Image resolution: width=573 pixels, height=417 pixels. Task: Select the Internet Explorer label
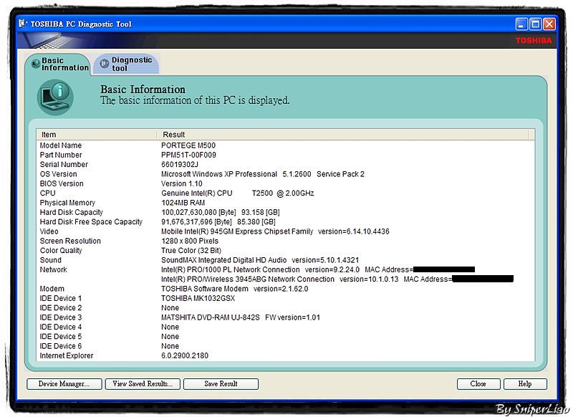[x=67, y=355]
